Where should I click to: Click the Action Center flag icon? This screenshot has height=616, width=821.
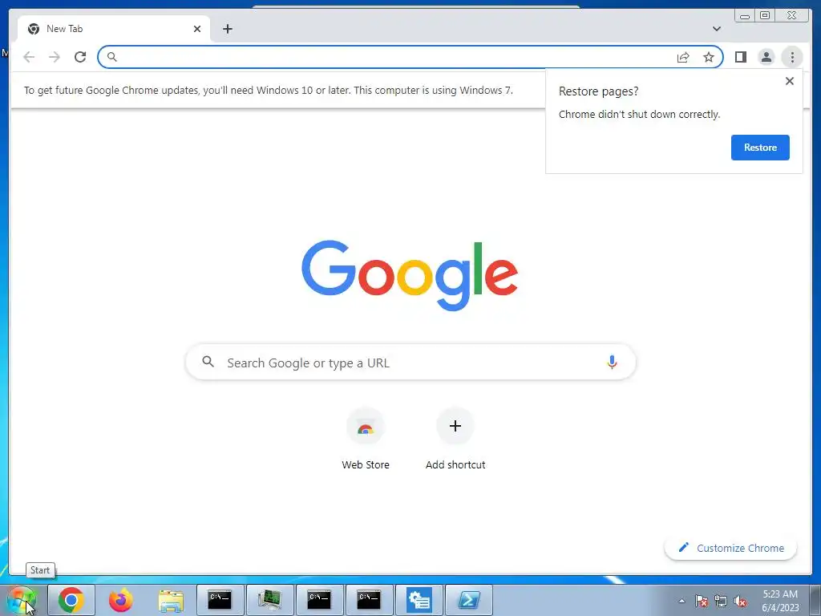point(702,601)
